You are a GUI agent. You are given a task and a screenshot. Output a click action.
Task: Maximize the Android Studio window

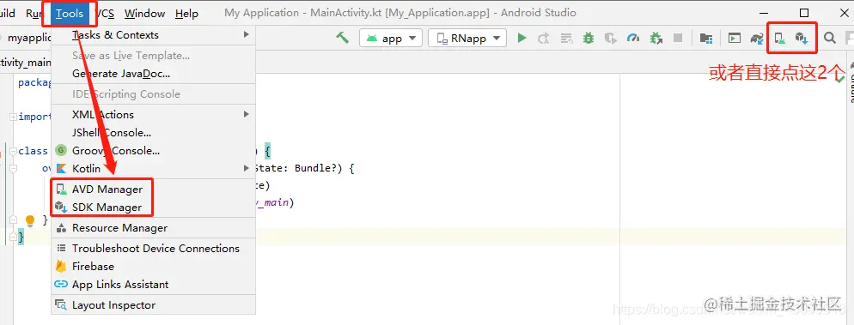click(x=804, y=13)
